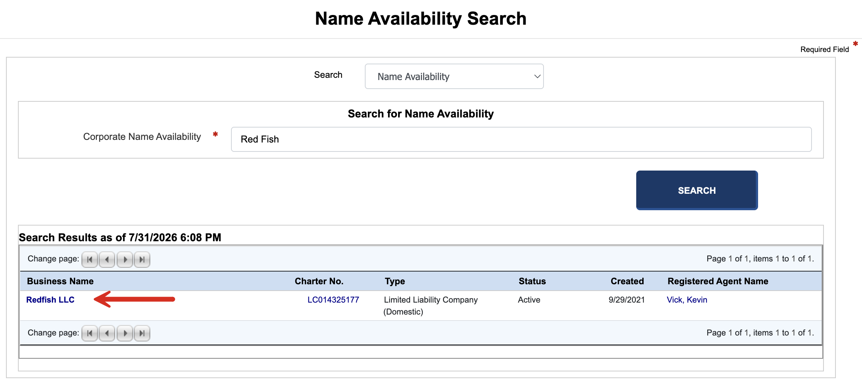Image resolution: width=862 pixels, height=386 pixels.
Task: Click the Required Field note
Action: coord(825,49)
